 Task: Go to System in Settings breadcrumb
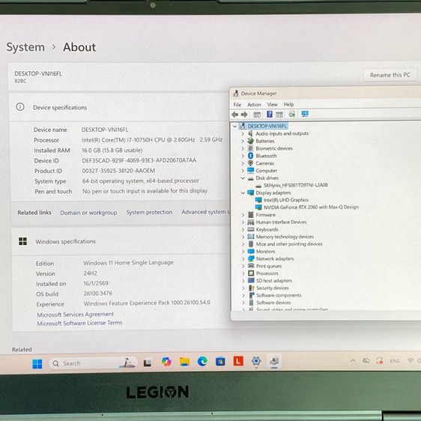[25, 47]
